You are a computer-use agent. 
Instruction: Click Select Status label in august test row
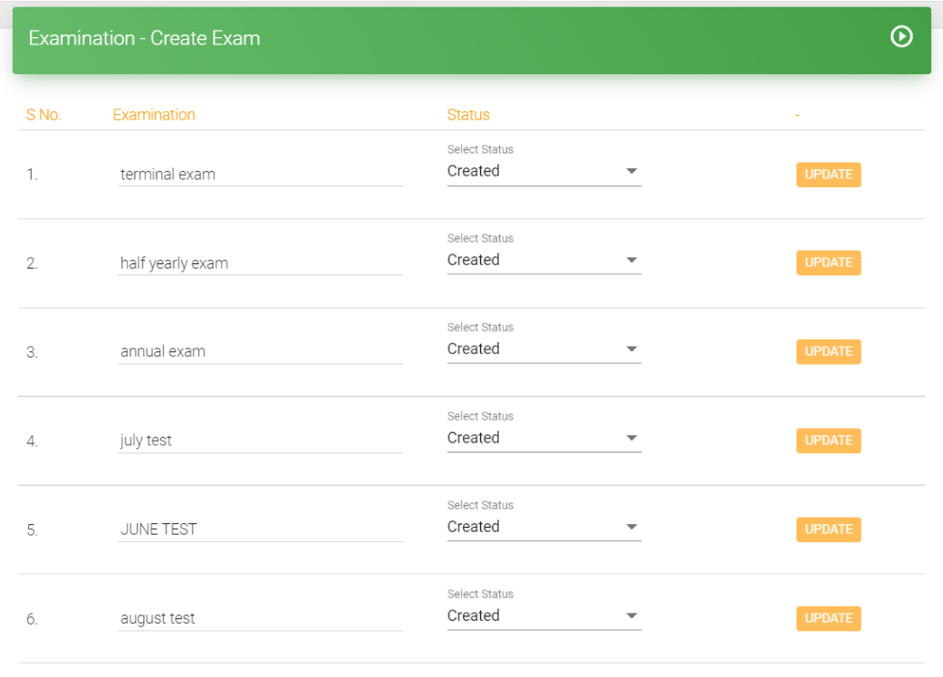tap(480, 594)
